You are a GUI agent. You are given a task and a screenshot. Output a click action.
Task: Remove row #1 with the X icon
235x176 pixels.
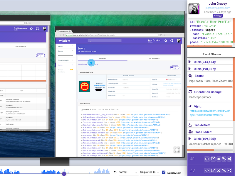coord(219,159)
